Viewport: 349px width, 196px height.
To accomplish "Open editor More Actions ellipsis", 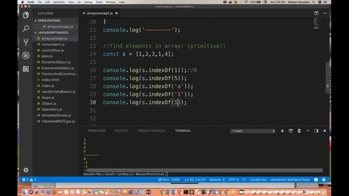I will (325, 13).
